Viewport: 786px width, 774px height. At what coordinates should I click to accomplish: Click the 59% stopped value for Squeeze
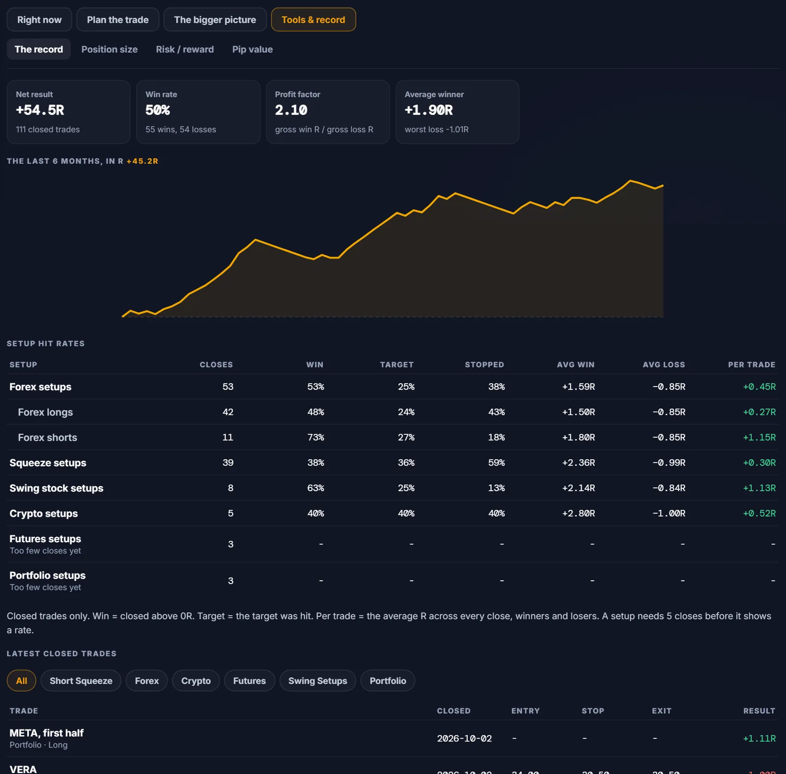click(497, 463)
